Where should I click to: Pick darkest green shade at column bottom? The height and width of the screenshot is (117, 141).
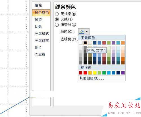tap(109, 63)
